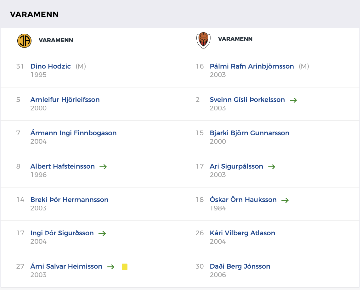Viewport: 360px width, 290px height.
Task: Click substitution arrow beside Ingi Þór Sigurðsson
Action: click(102, 233)
